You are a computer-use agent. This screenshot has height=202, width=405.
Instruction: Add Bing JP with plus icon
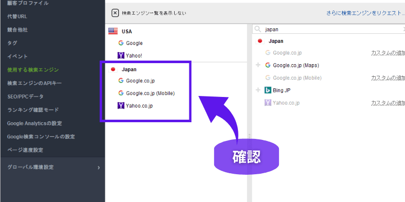[x=258, y=90]
